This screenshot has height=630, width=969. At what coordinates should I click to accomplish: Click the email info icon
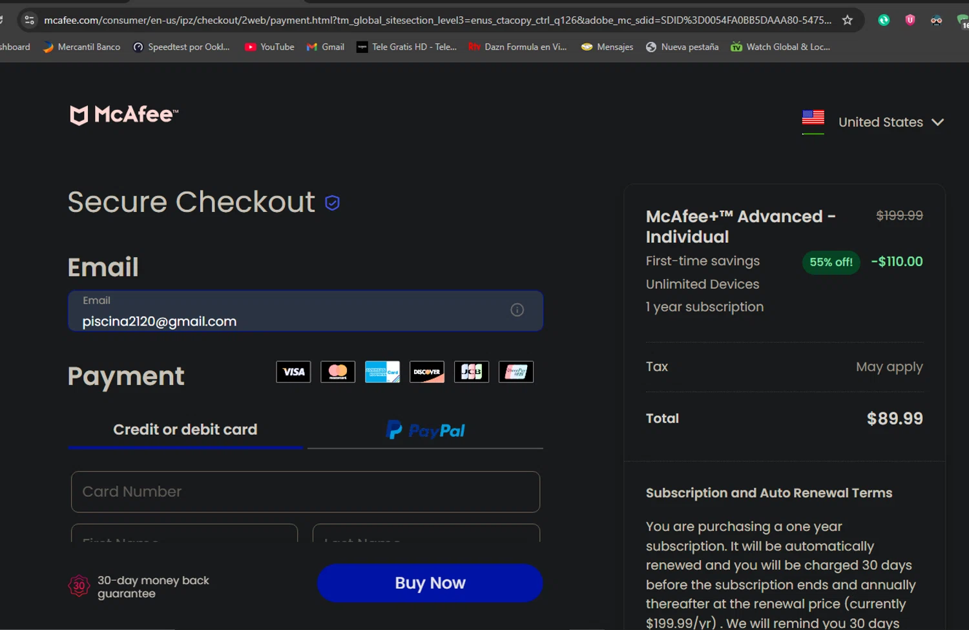coord(517,310)
